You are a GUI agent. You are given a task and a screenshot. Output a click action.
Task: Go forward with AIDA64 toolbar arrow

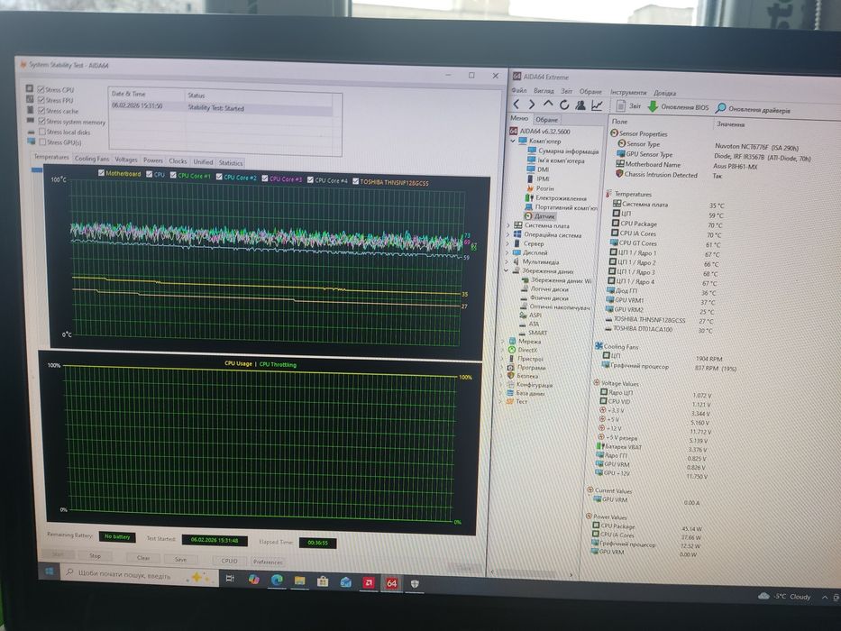pos(532,104)
